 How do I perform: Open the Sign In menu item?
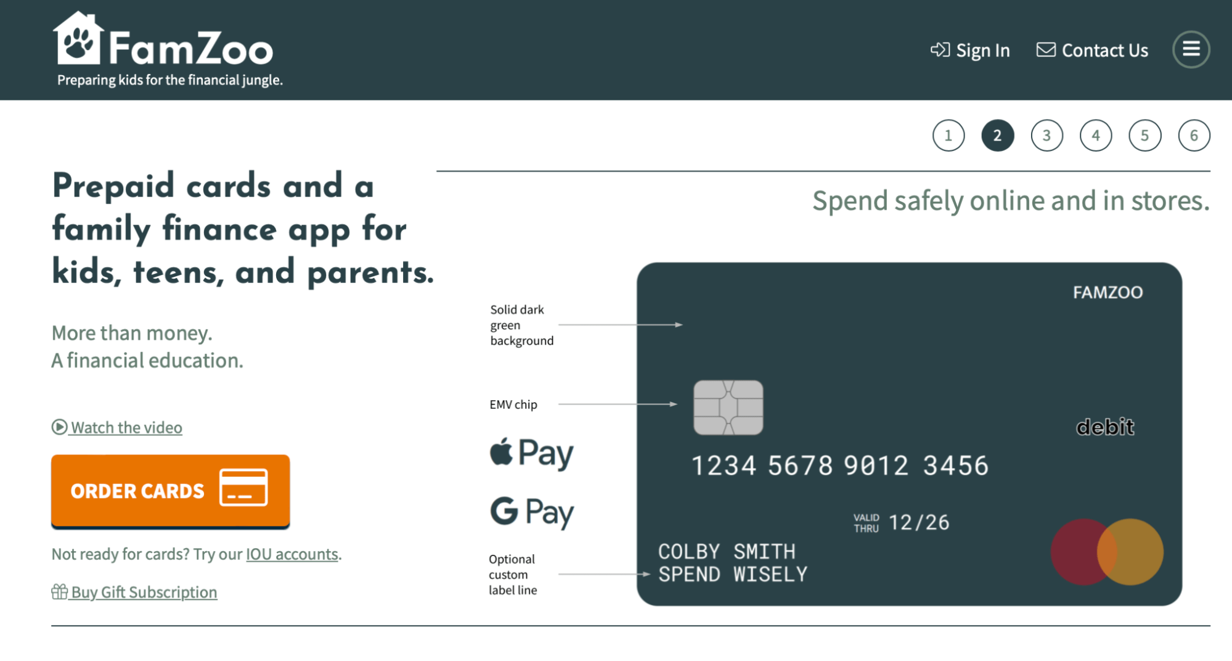[x=982, y=50]
